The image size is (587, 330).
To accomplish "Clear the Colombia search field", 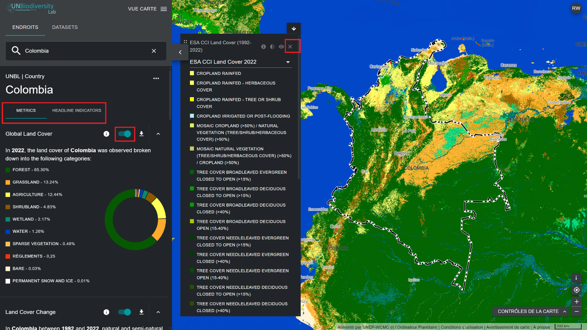I will click(x=154, y=51).
